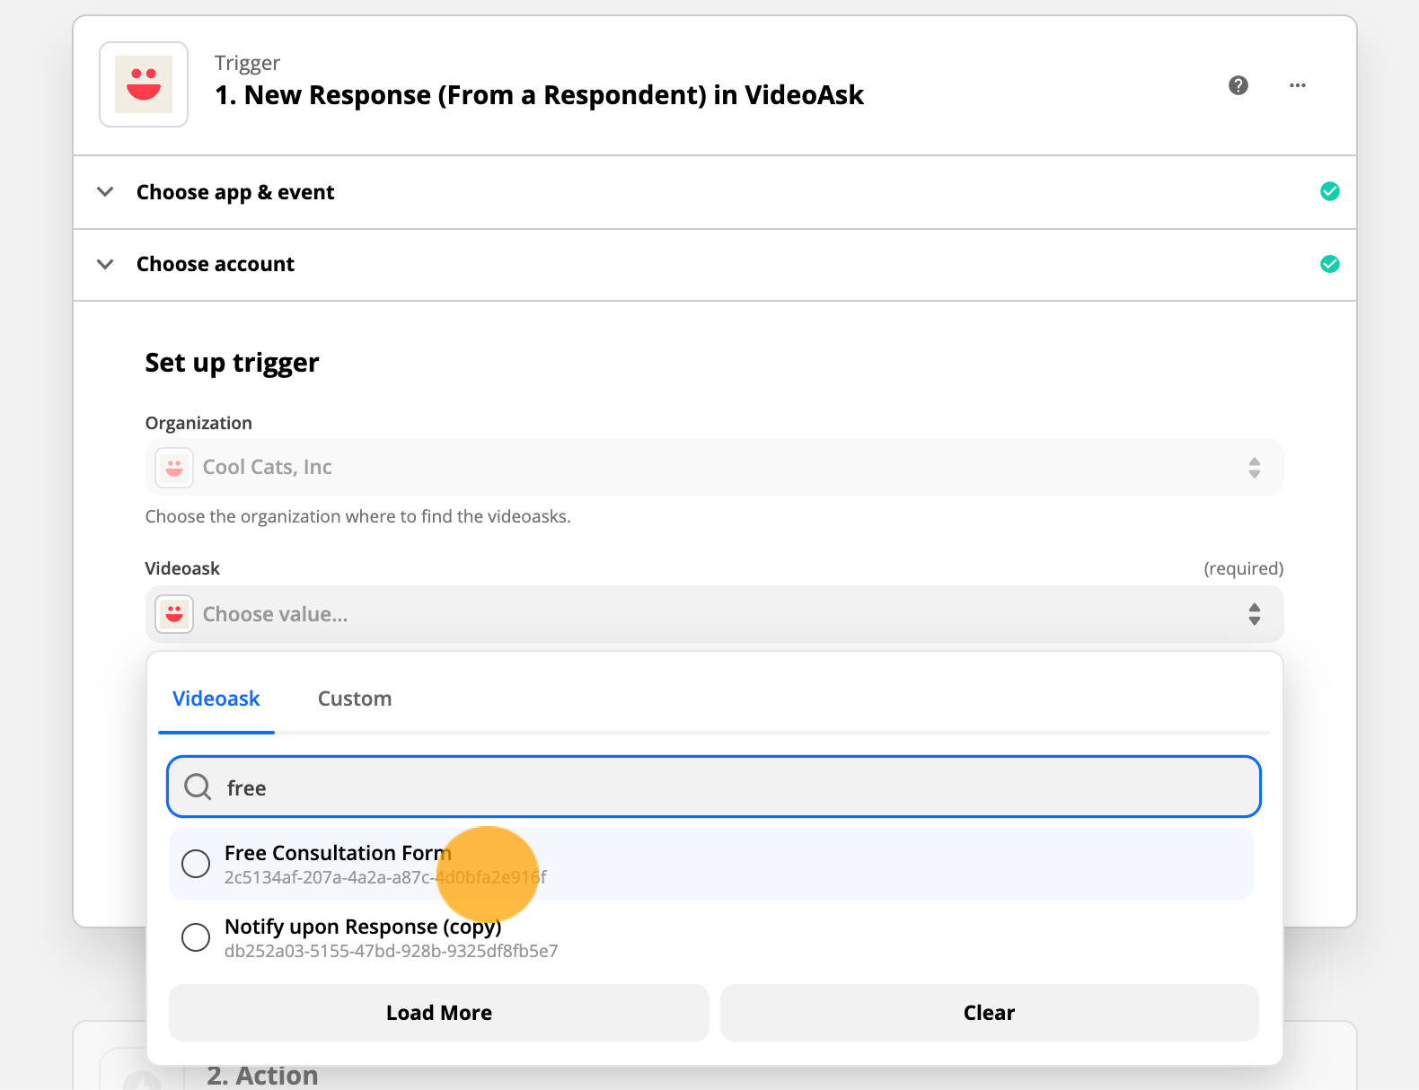Click the magnifier icon in search box
This screenshot has height=1090, width=1419.
(x=198, y=787)
